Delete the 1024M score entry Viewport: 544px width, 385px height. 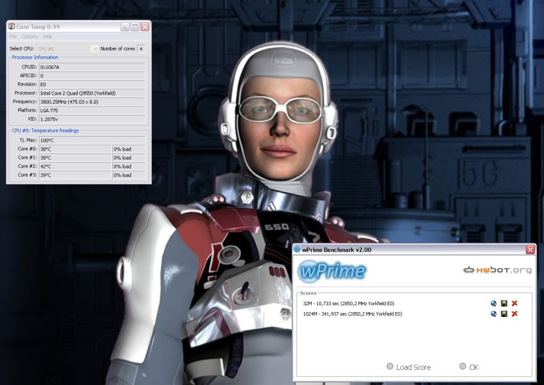[514, 314]
